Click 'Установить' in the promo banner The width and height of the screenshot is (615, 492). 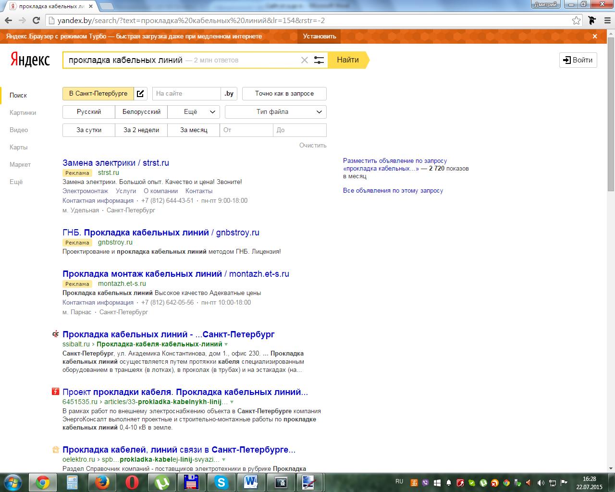click(320, 36)
